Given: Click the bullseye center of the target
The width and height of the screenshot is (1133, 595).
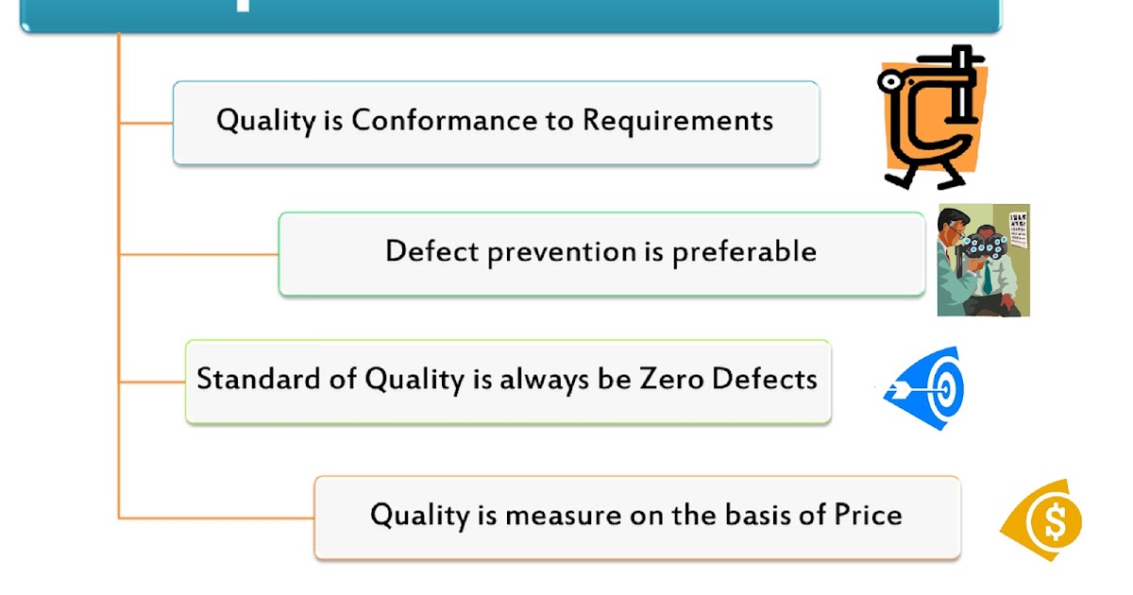Looking at the screenshot, I should click(941, 389).
